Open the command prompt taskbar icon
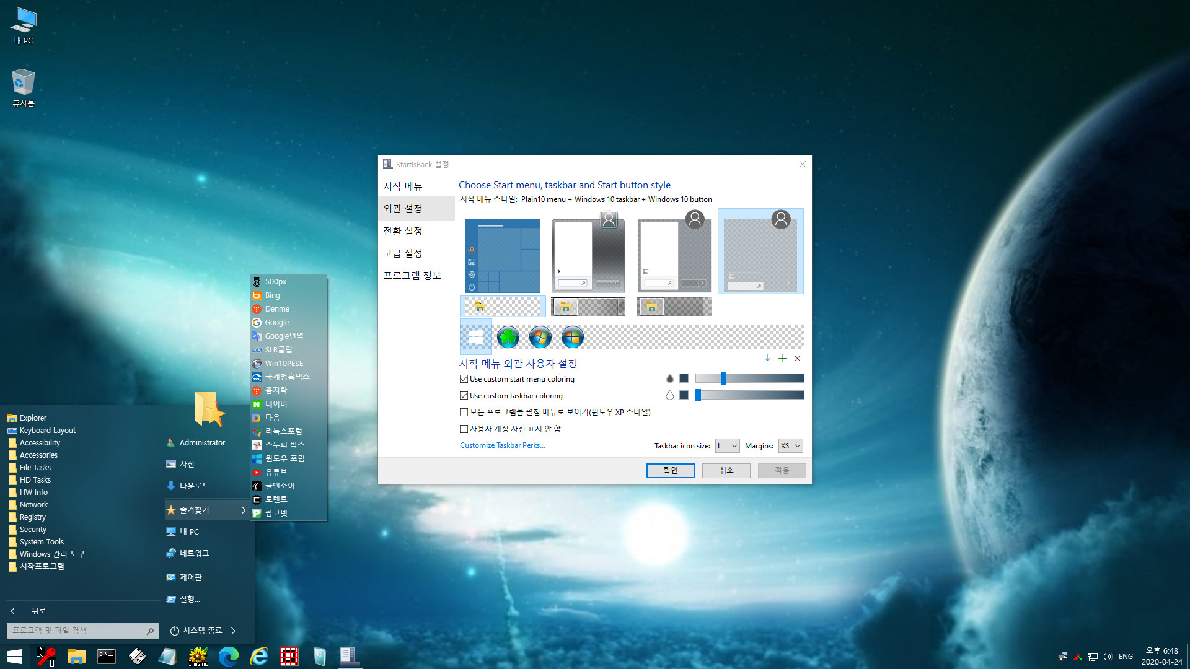The image size is (1190, 669). tap(107, 656)
